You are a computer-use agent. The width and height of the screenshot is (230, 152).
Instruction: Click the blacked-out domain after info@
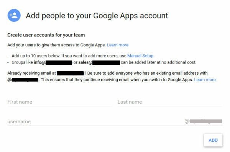pyautogui.click(x=59, y=62)
